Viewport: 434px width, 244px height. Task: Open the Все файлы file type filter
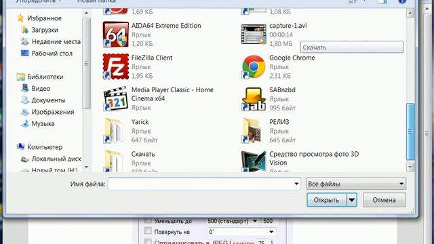tap(356, 184)
